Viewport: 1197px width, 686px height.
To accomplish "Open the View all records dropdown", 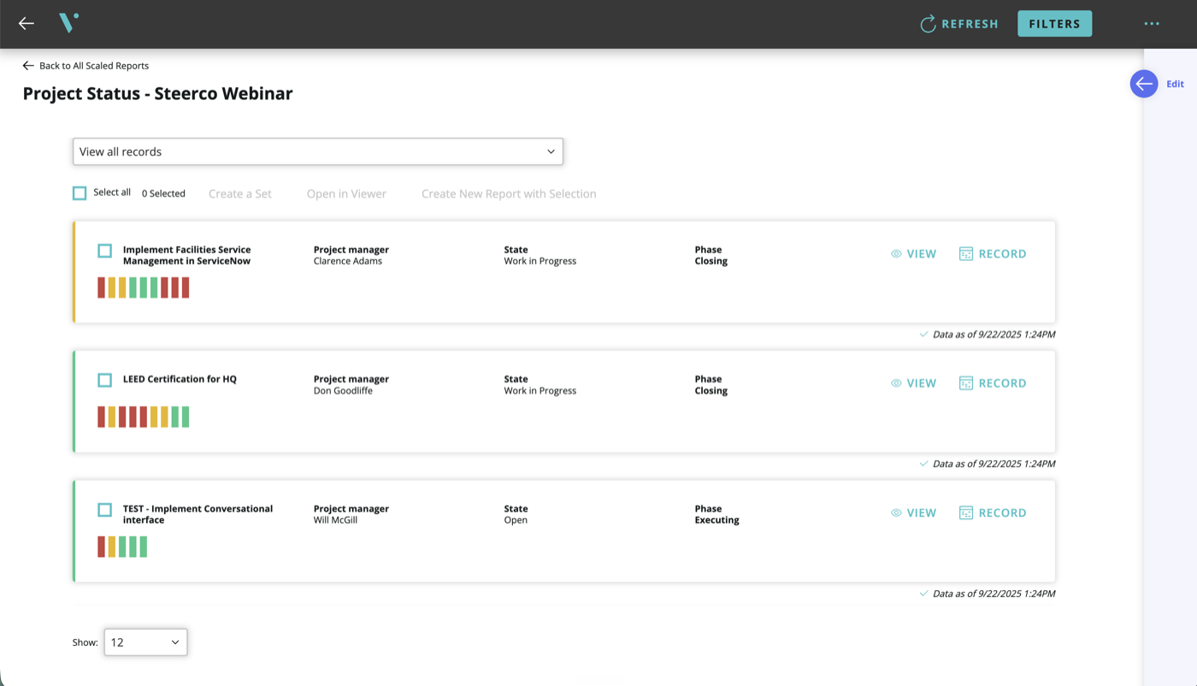I will pos(318,151).
